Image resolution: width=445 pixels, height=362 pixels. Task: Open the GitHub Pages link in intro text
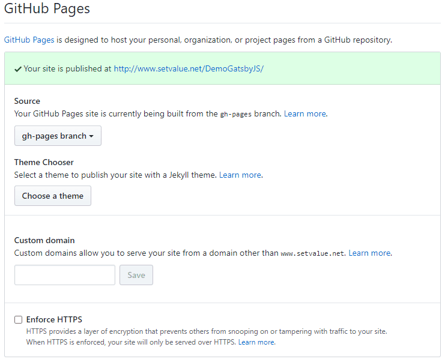pyautogui.click(x=29, y=40)
